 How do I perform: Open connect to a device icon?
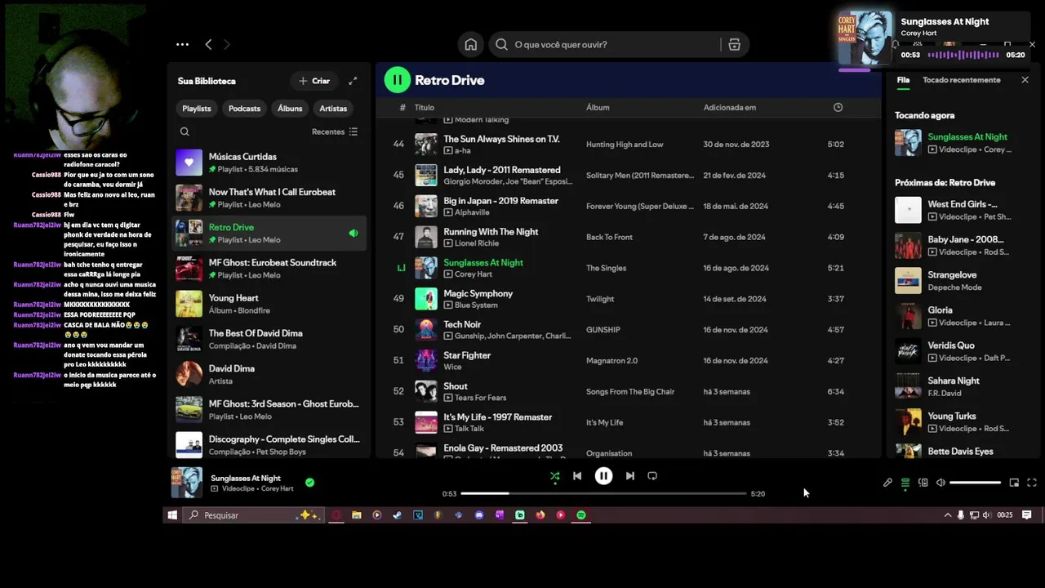coord(923,483)
